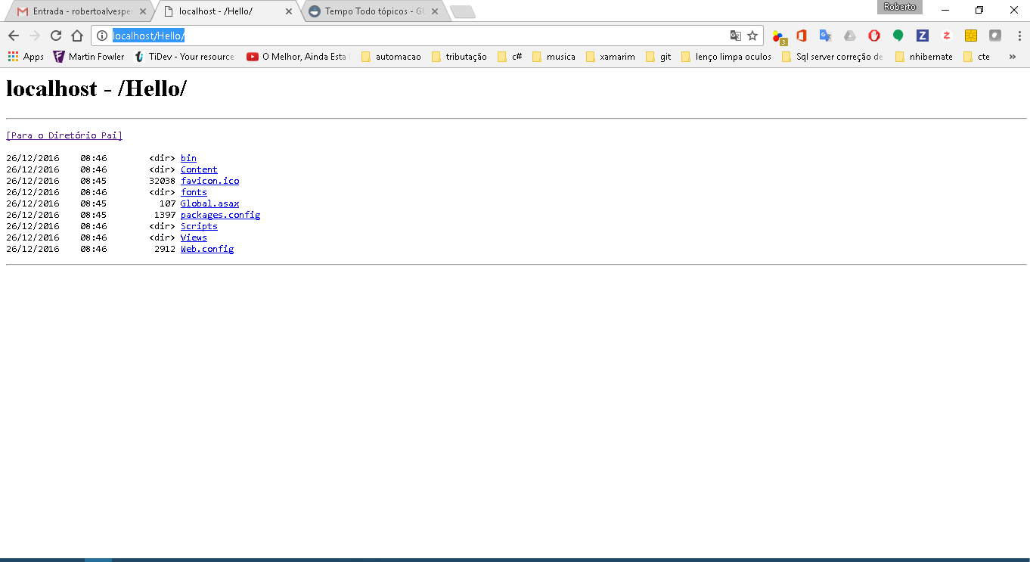
Task: Open the bin directory link
Action: click(188, 158)
